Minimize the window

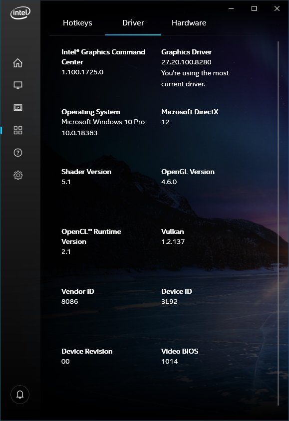point(231,8)
